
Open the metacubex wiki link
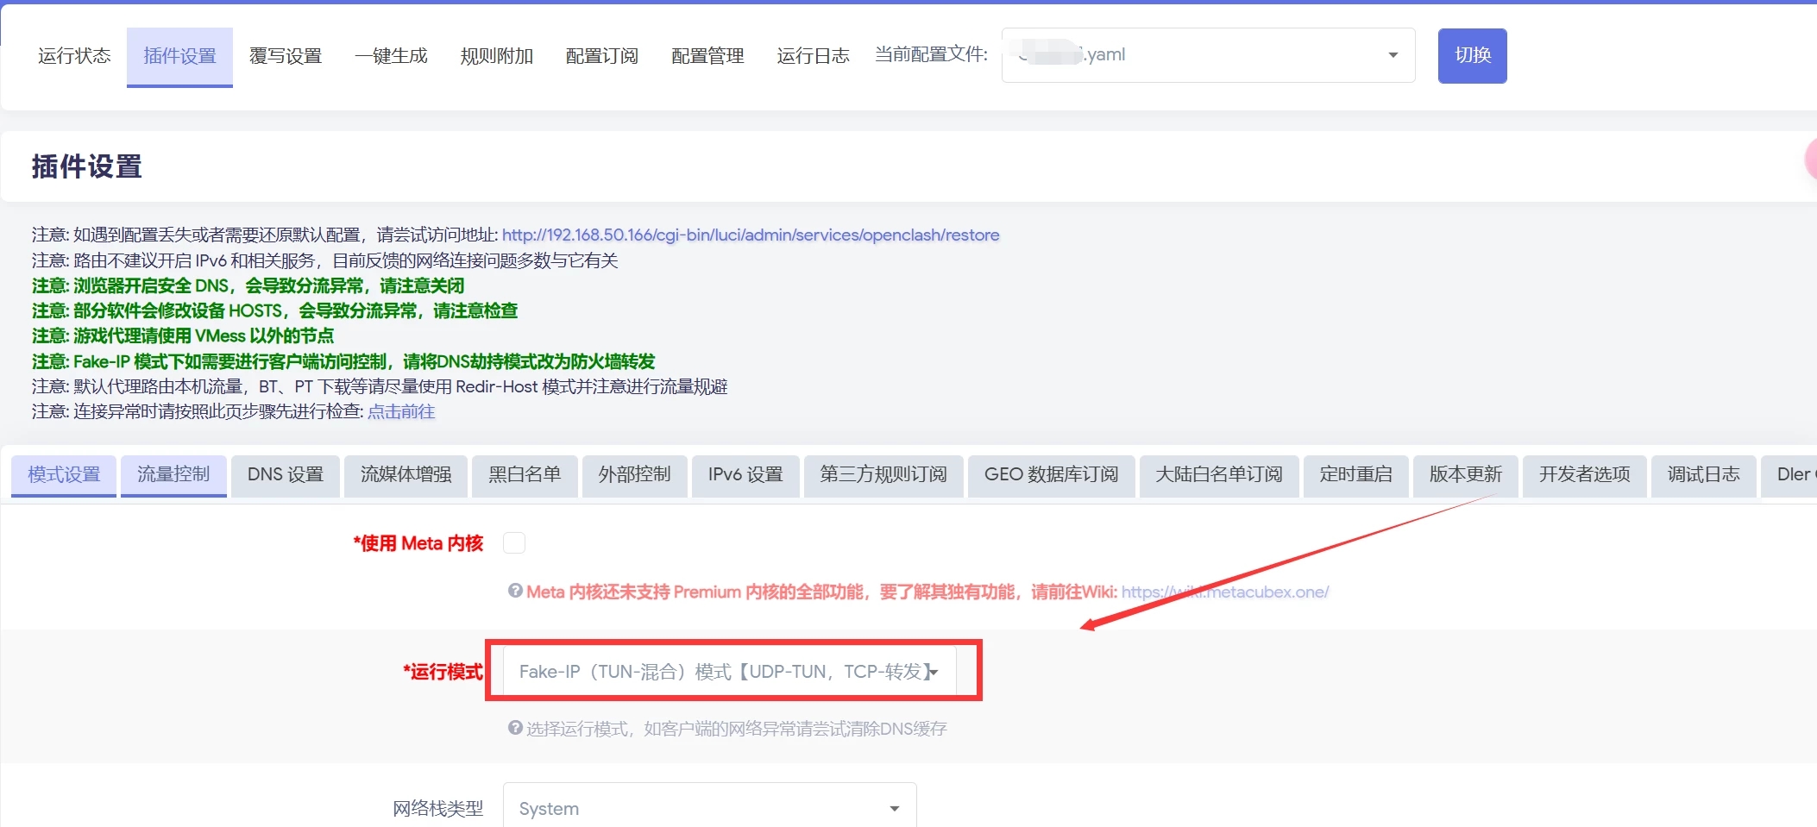click(x=1224, y=592)
